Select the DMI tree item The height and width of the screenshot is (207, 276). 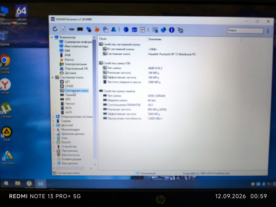point(65,51)
